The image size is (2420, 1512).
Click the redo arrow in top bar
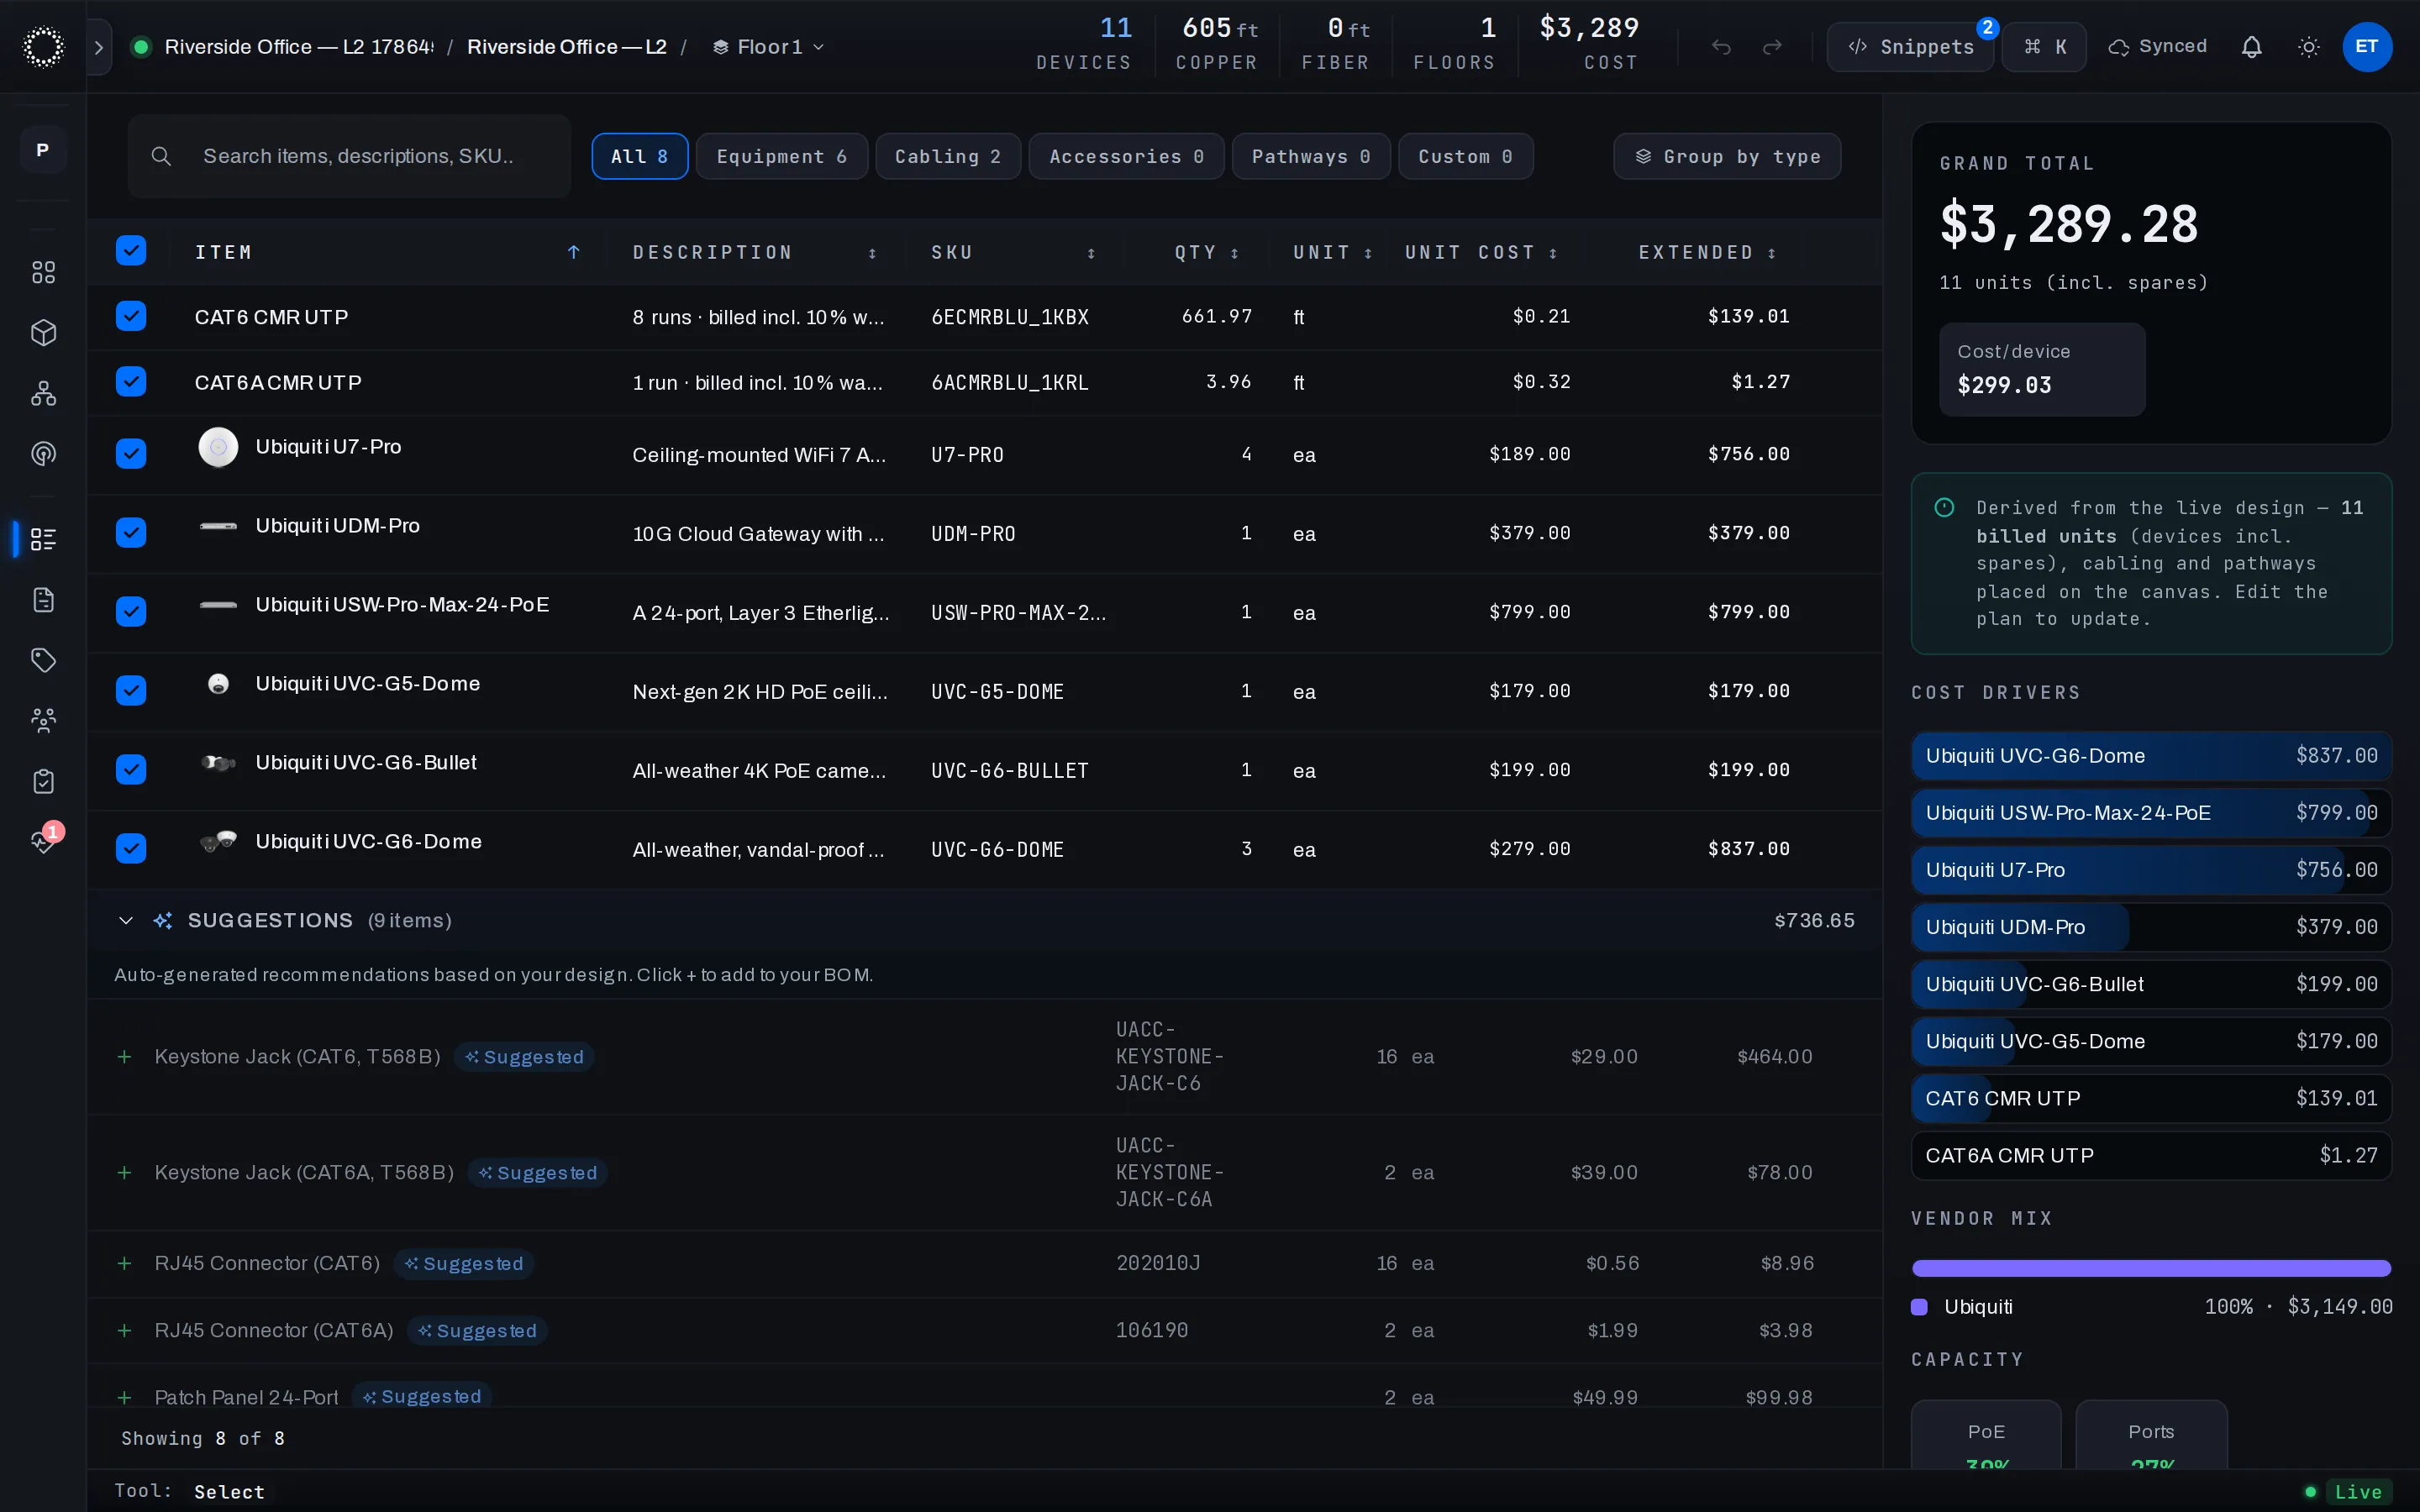tap(1772, 47)
